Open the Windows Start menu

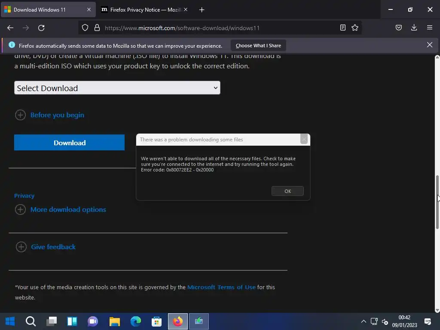pos(10,321)
